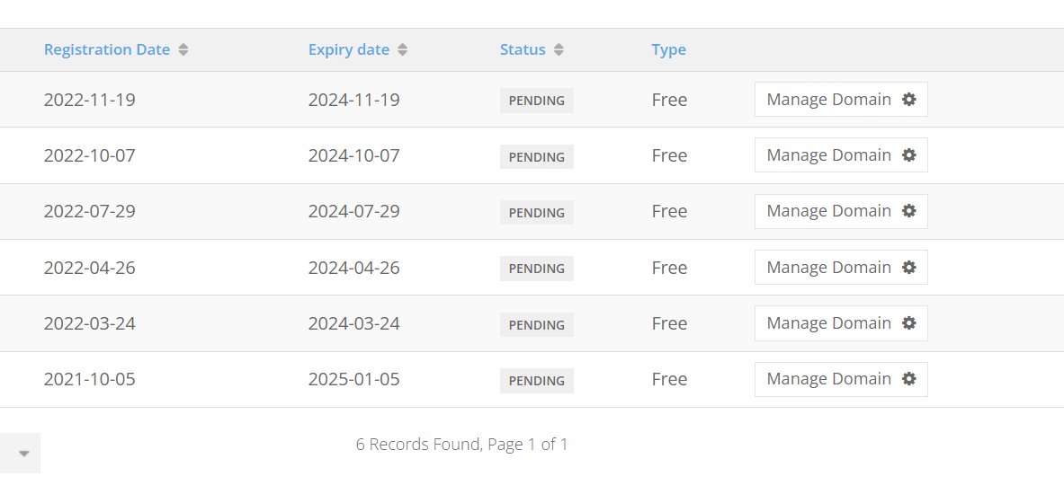The width and height of the screenshot is (1064, 494).
Task: Click gear icon in 2022-04-26 row
Action: (908, 267)
